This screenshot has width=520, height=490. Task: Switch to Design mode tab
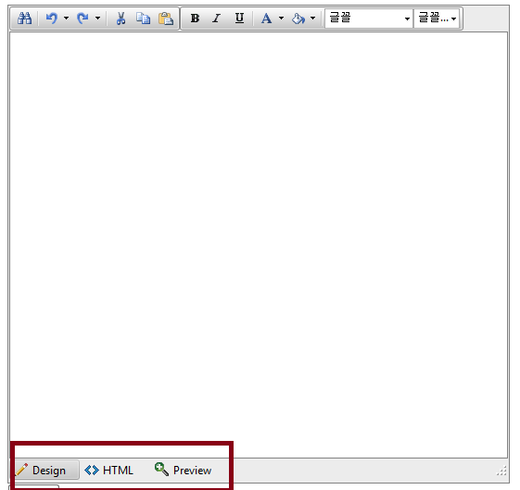(44, 470)
